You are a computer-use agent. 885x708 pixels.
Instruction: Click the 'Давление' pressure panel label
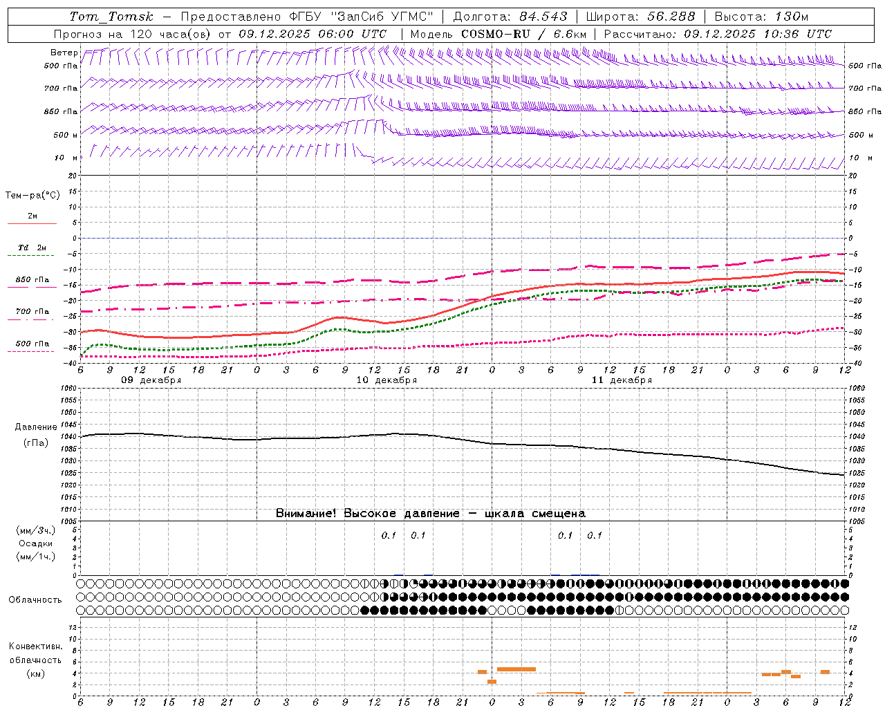point(35,427)
